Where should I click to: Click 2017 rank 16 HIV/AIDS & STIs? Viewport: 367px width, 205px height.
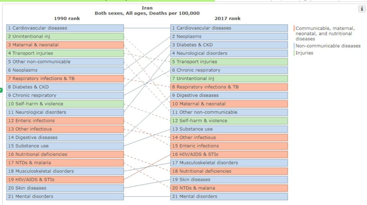click(229, 154)
